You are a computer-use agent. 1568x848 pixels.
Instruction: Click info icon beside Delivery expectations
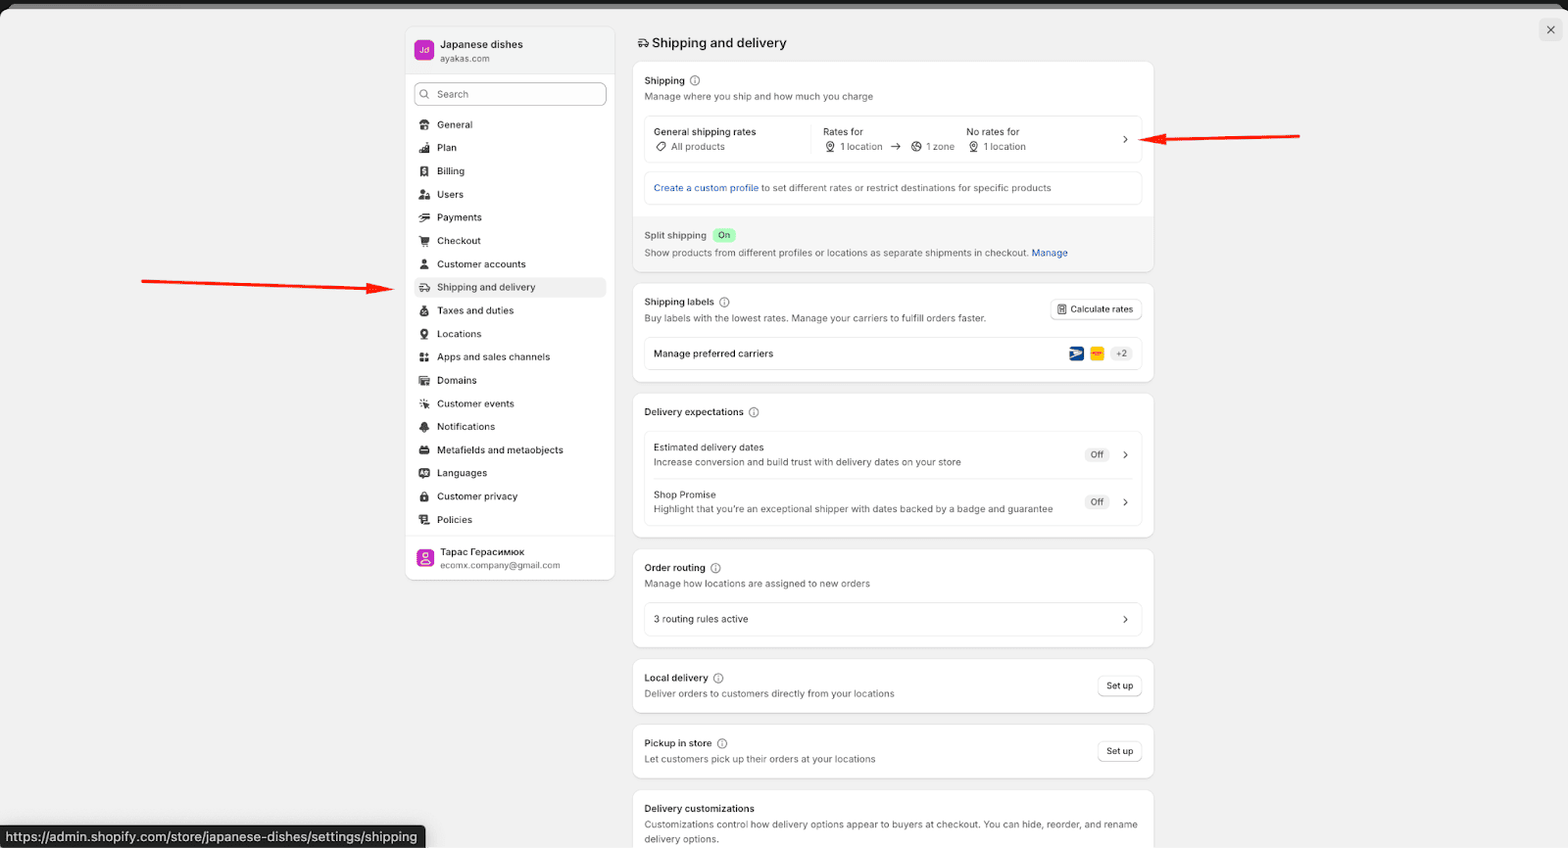(754, 412)
